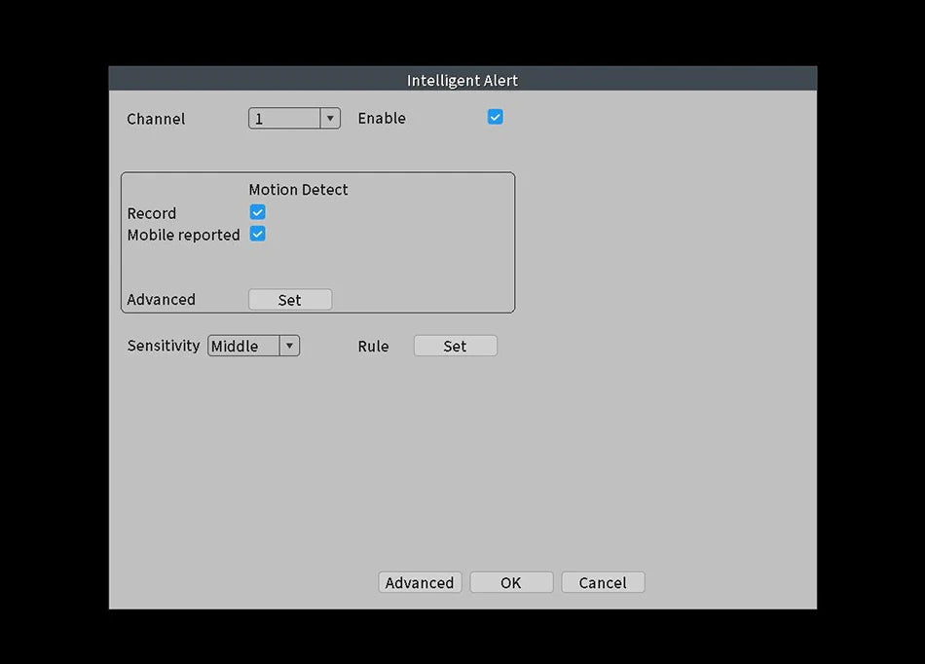Click the Rule label text
The width and height of the screenshot is (925, 664).
click(x=373, y=347)
